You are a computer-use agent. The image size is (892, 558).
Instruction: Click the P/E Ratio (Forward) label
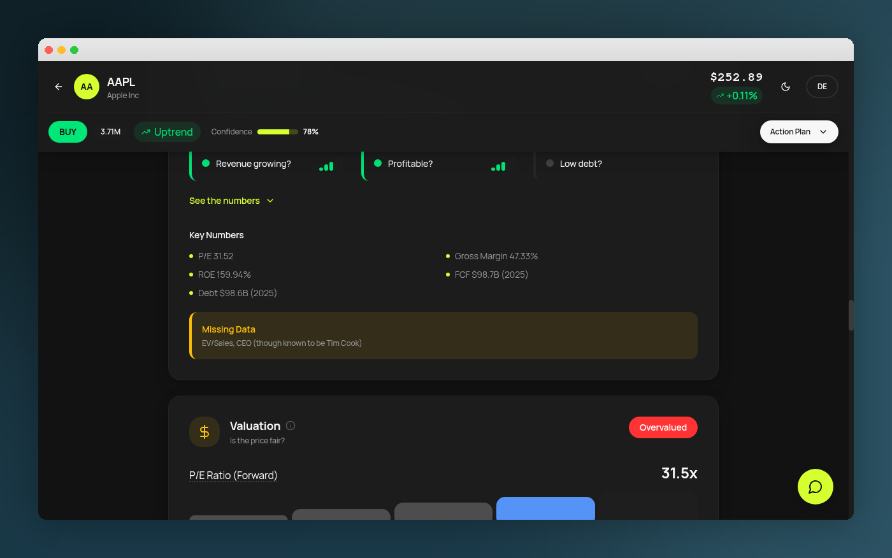click(x=233, y=475)
